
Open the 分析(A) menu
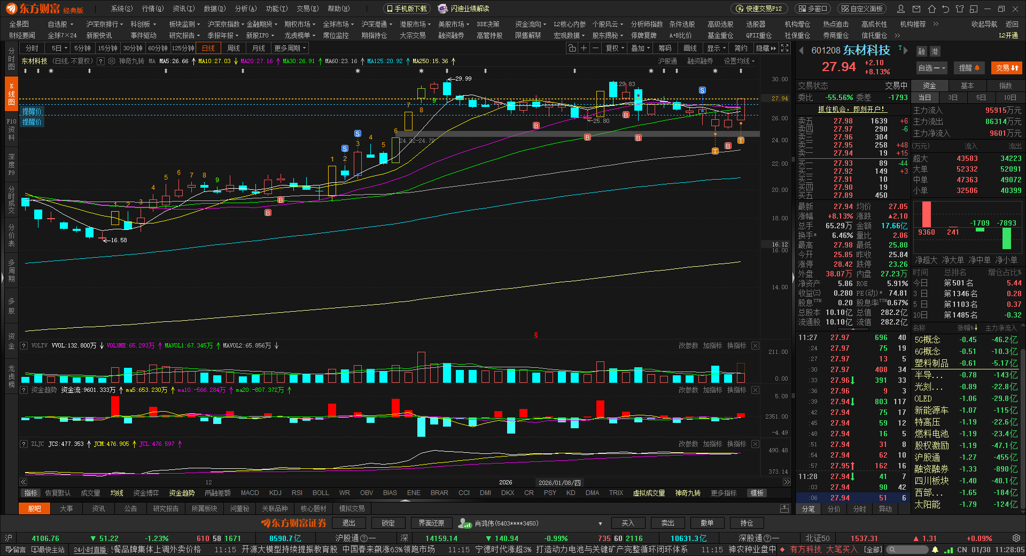246,9
